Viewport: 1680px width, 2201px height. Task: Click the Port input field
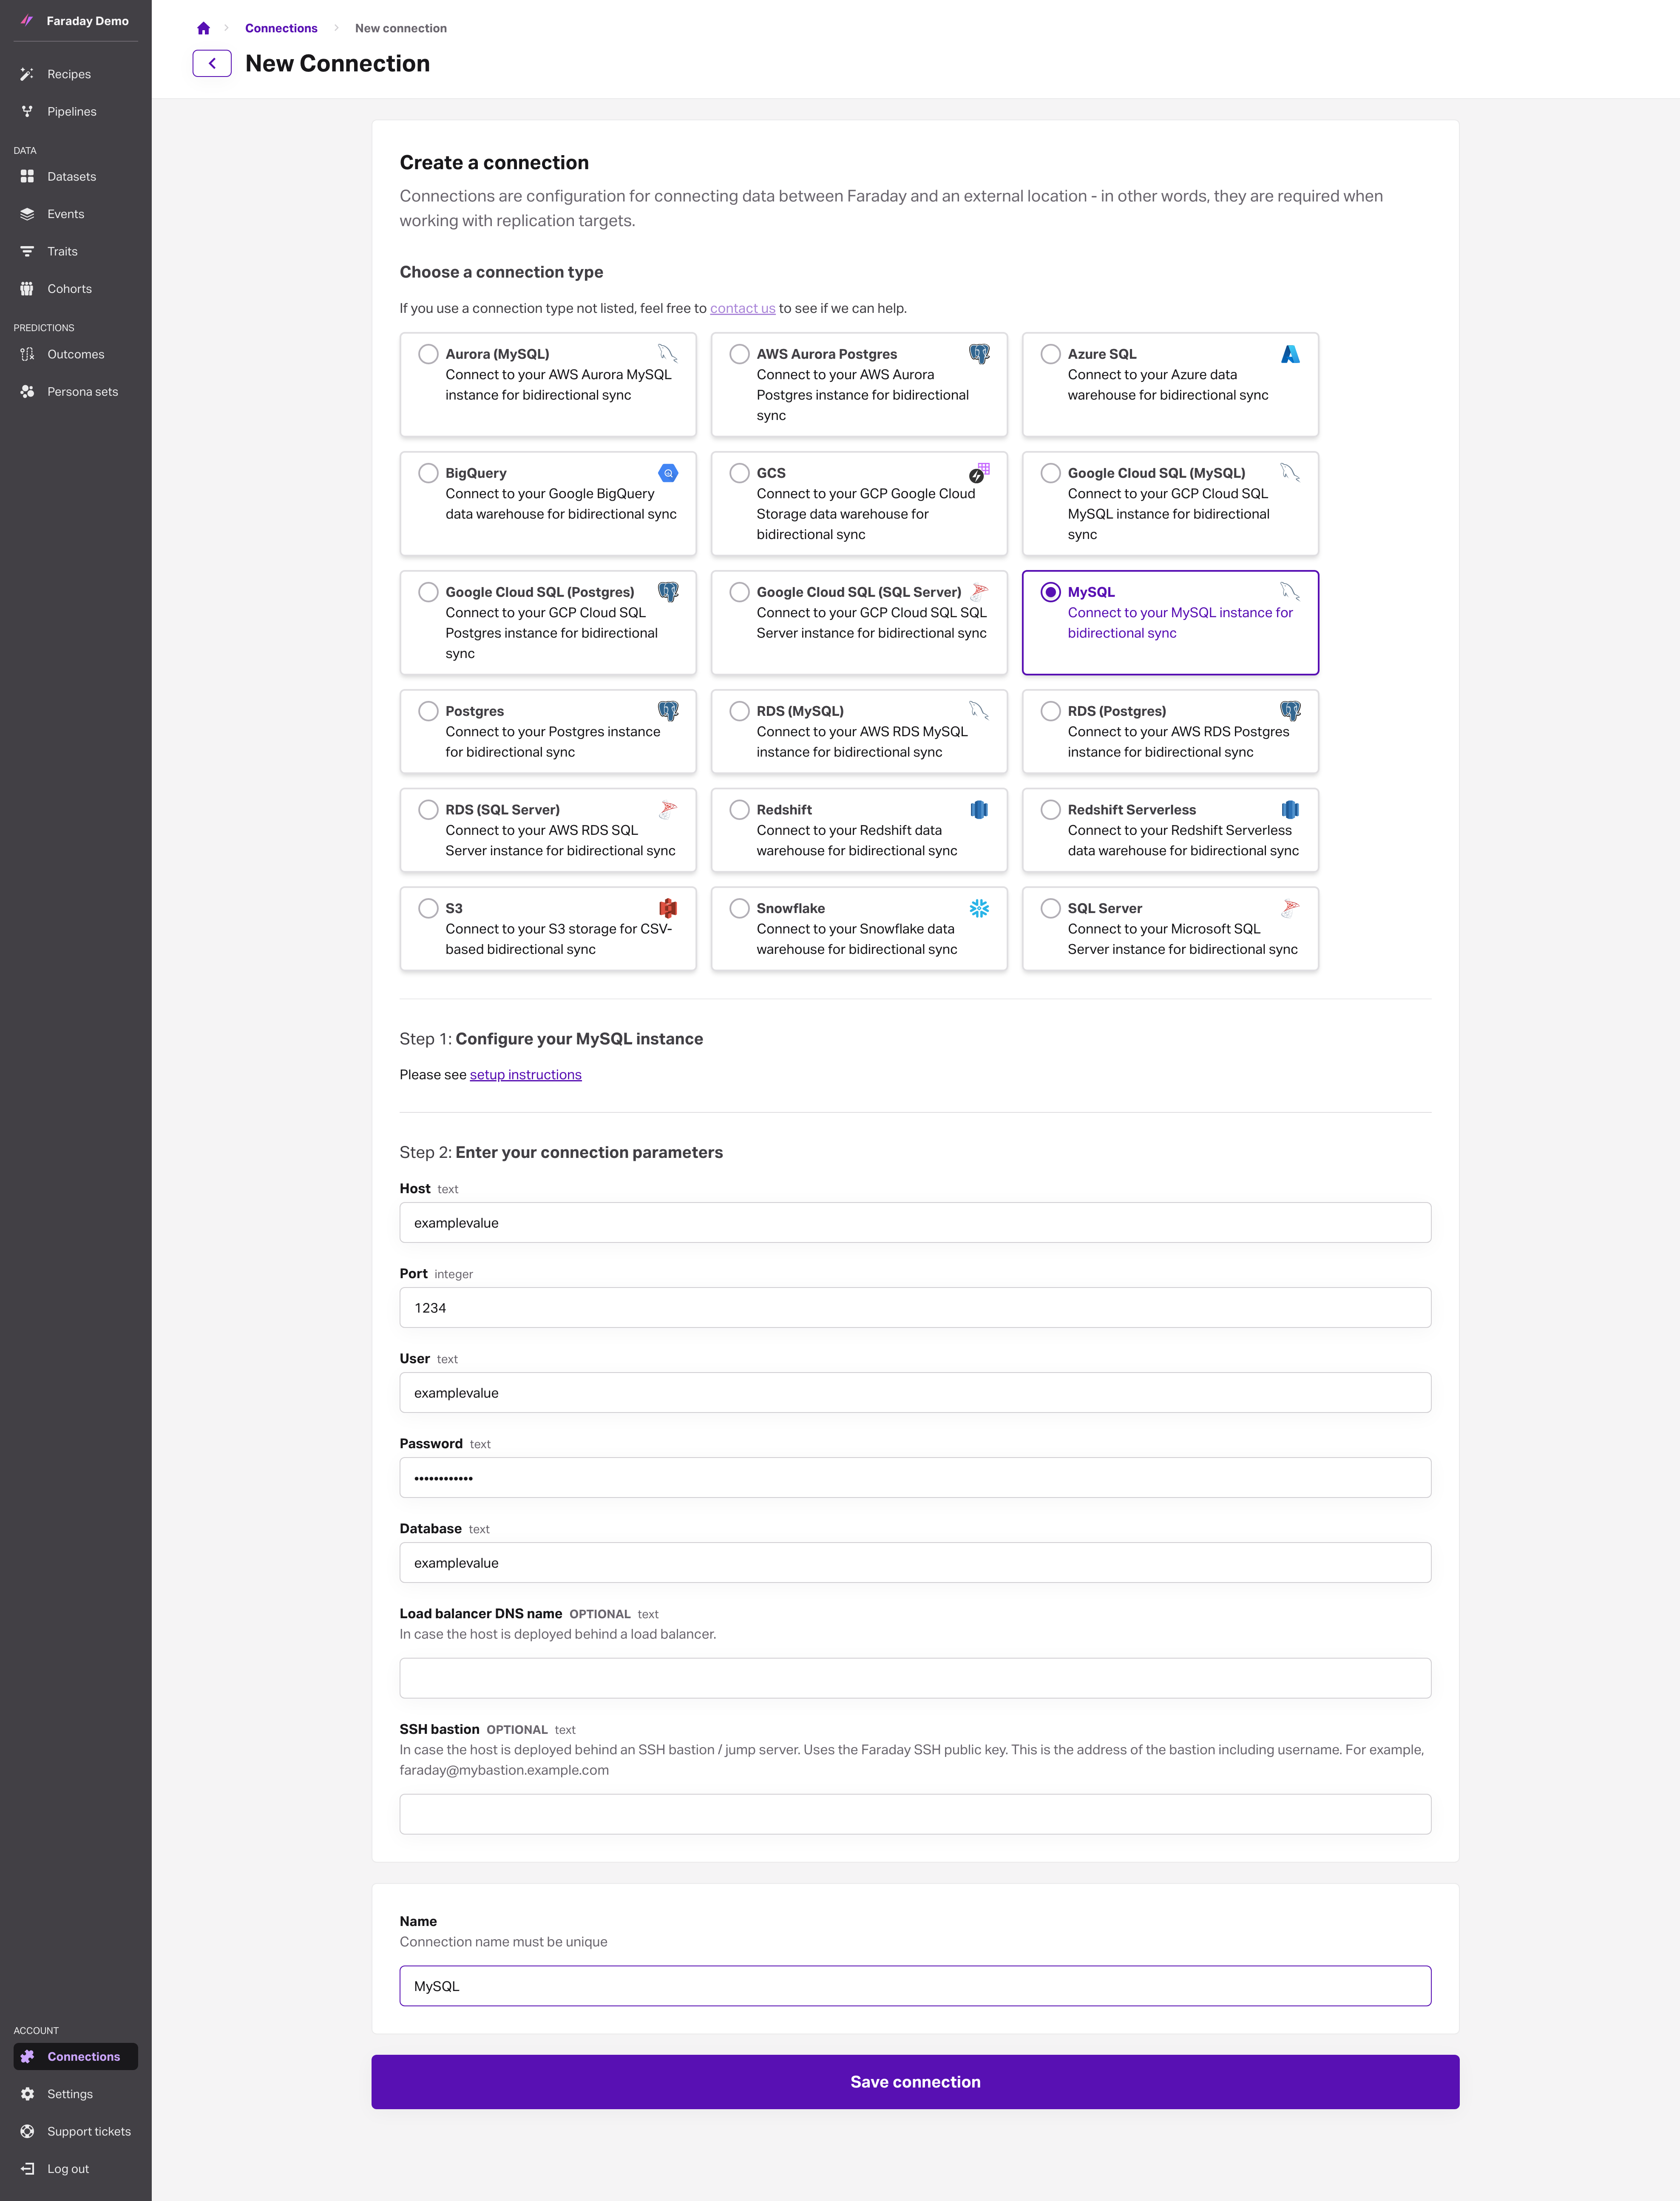915,1308
